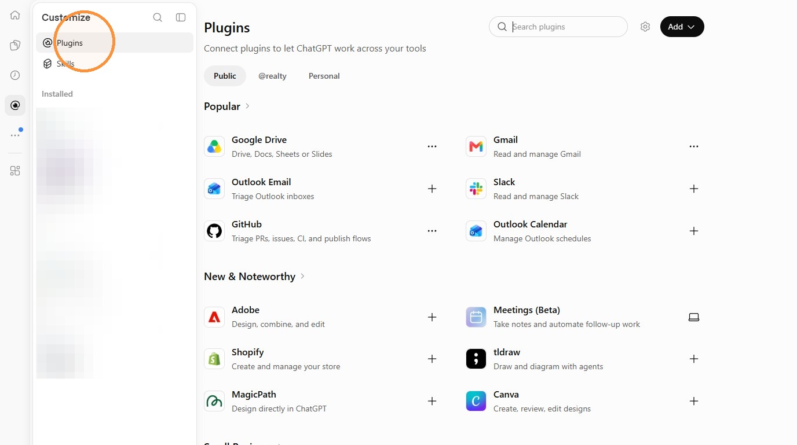797x445 pixels.
Task: Click the Meetings (Beta) calendar logo
Action: 476,317
